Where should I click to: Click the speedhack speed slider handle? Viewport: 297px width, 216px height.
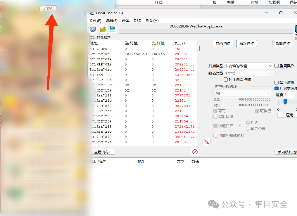pyautogui.click(x=285, y=102)
